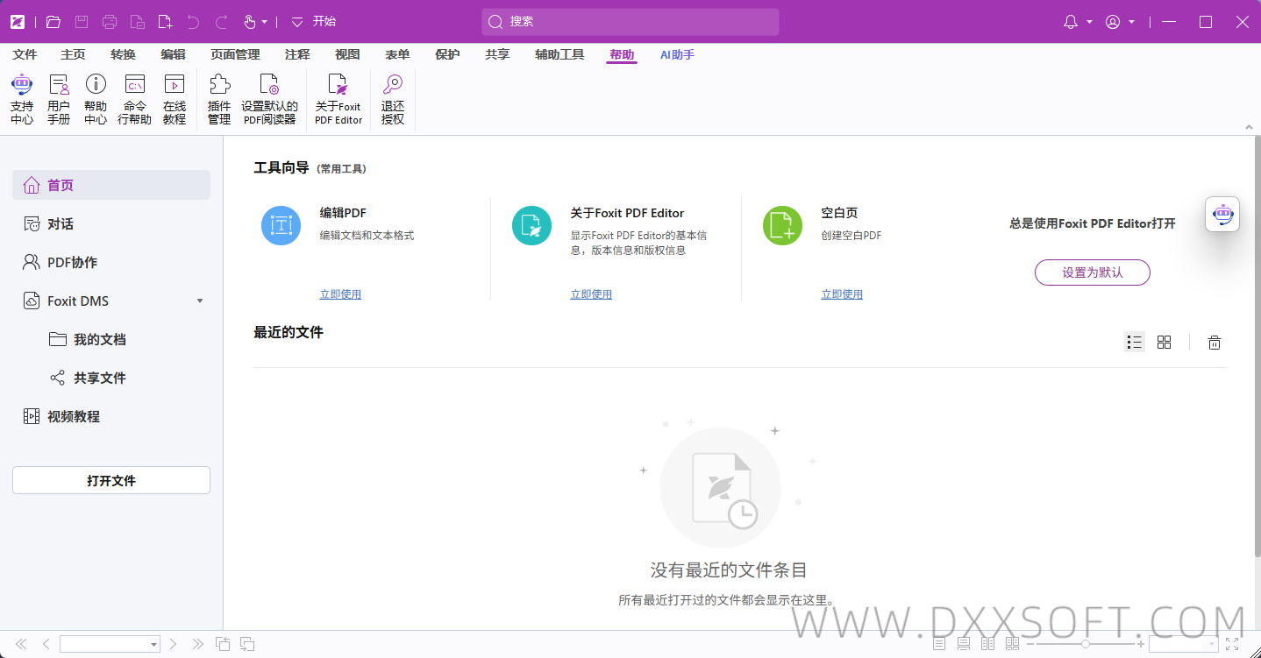
Task: Enable single page view in status bar
Action: click(x=939, y=644)
